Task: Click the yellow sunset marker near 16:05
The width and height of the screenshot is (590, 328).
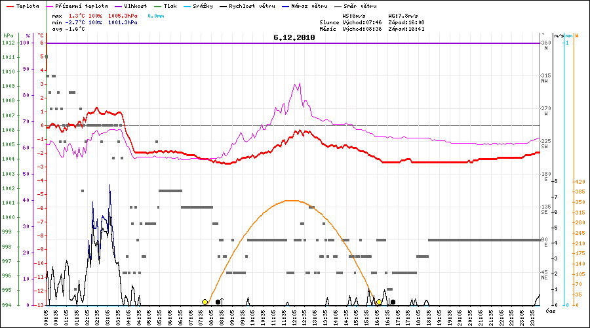Action: click(x=379, y=302)
